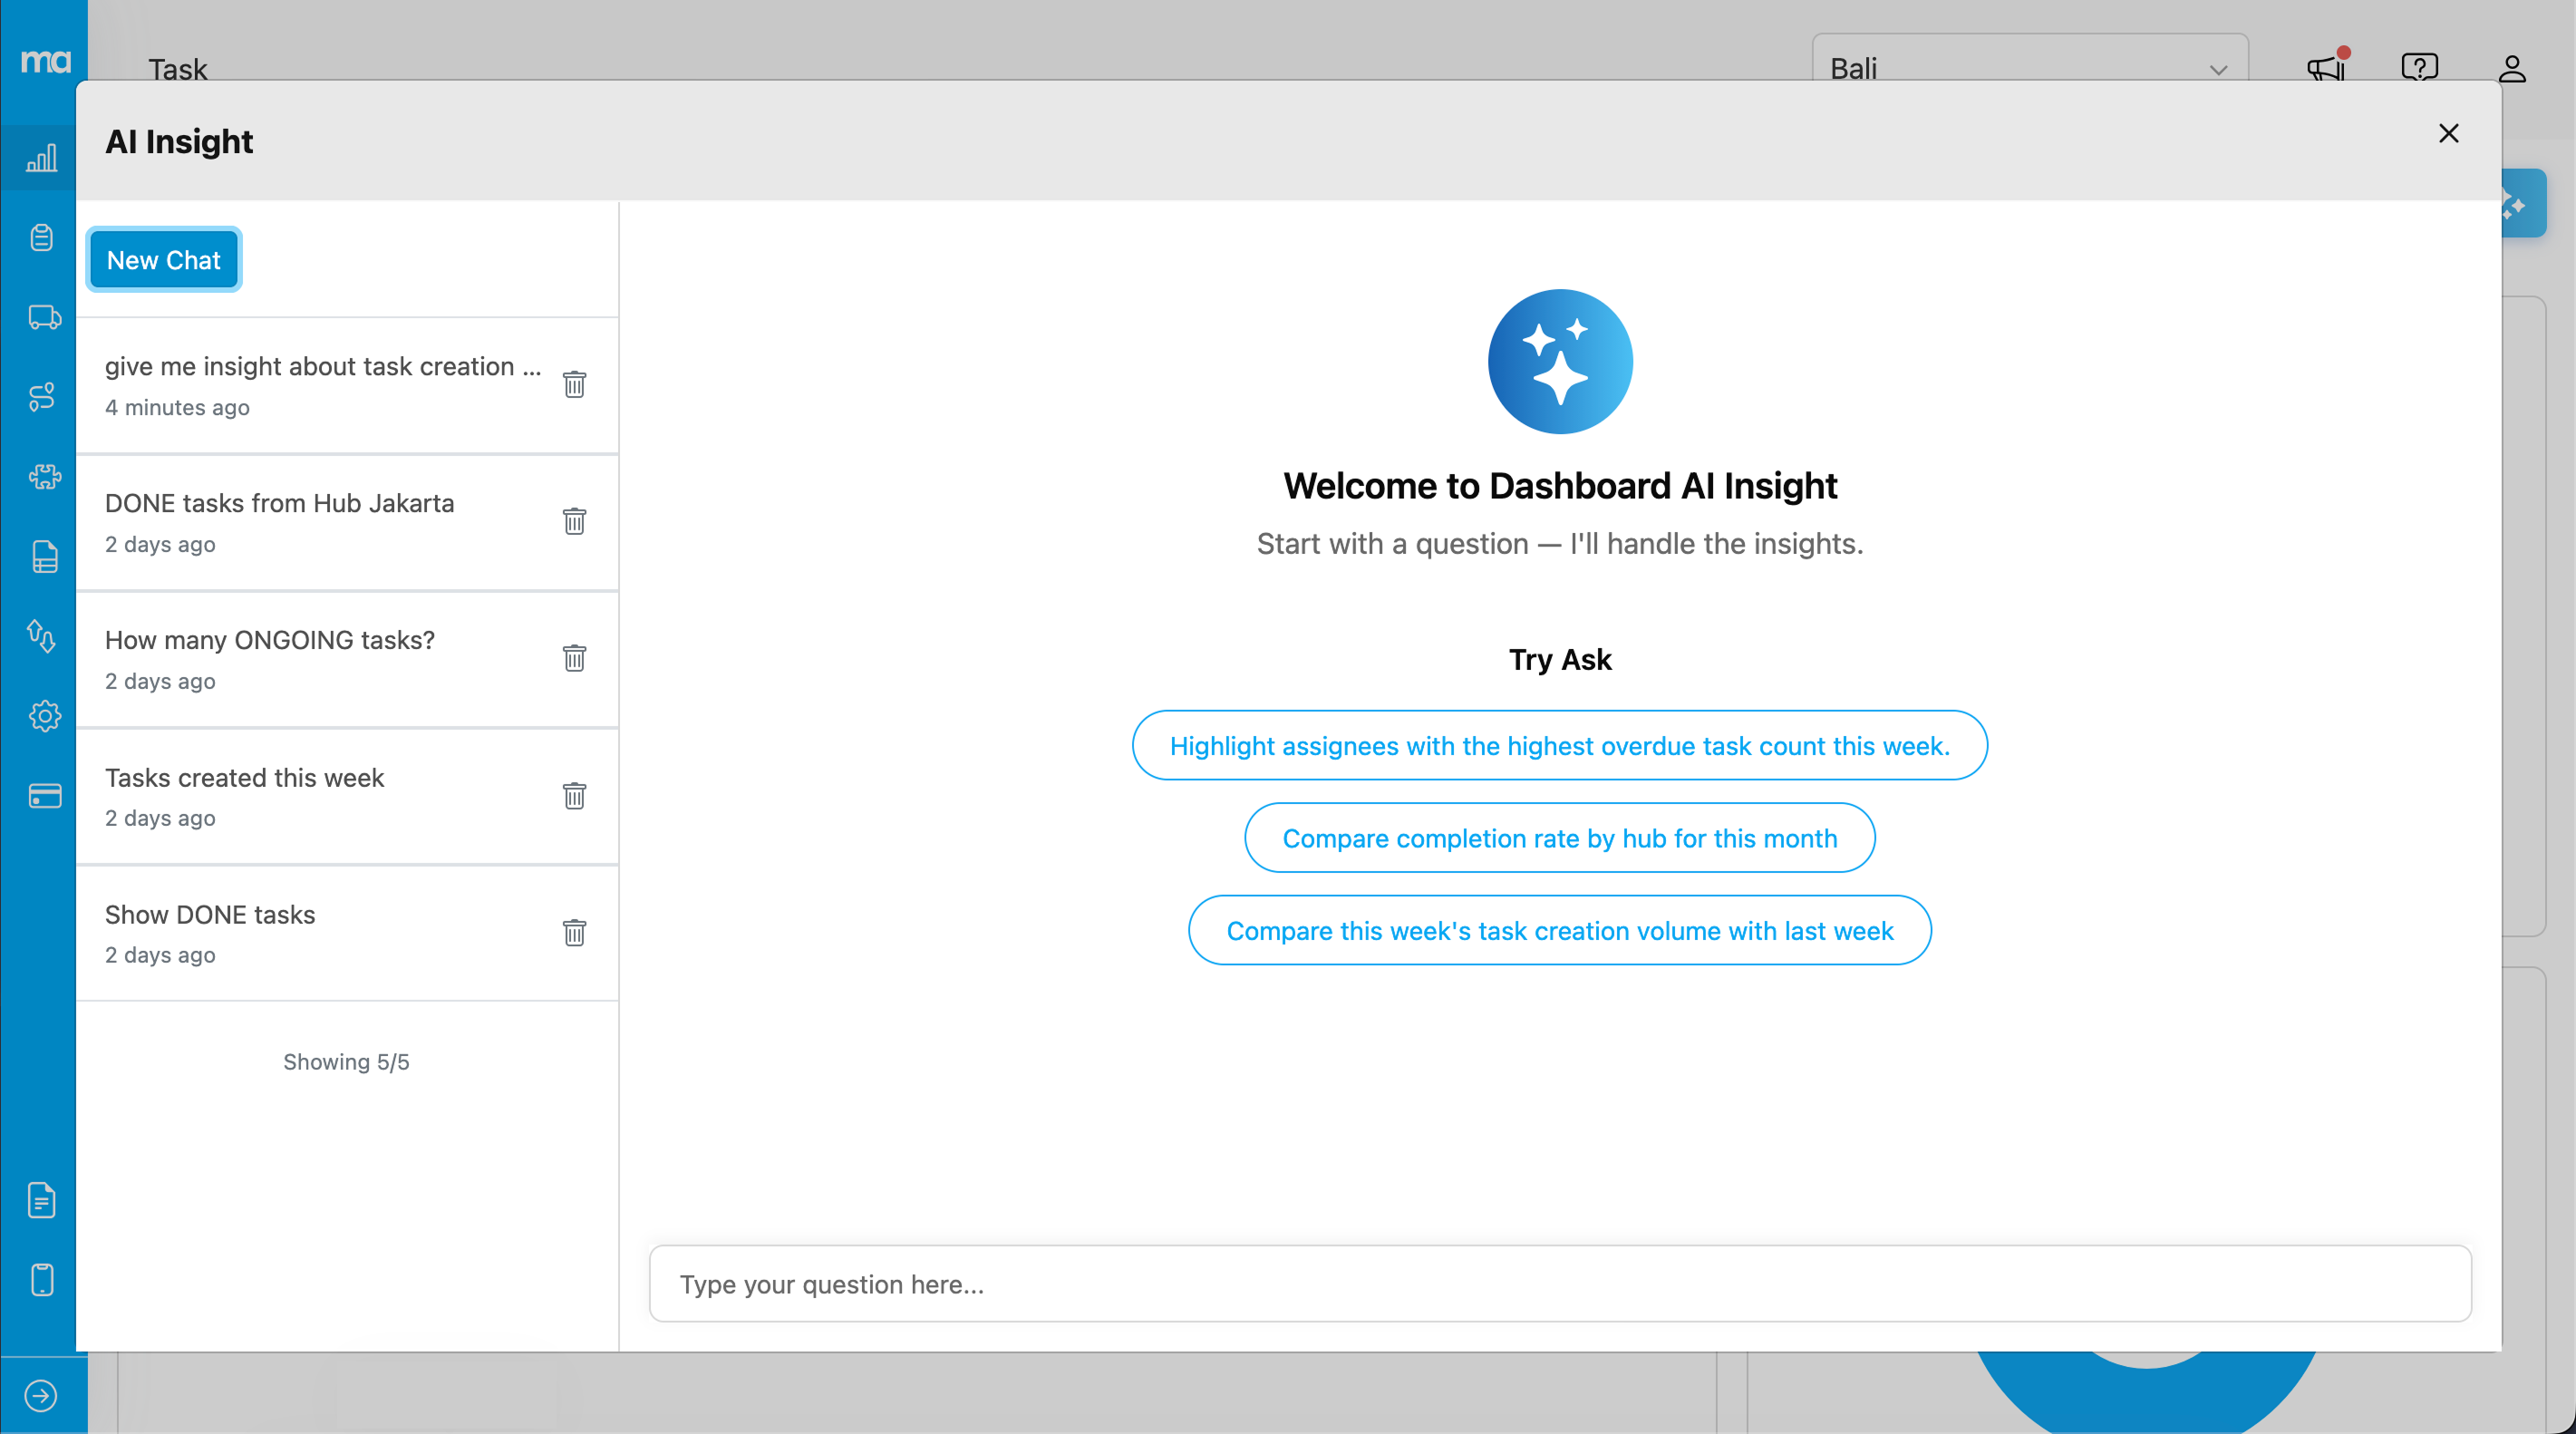Start a New Chat
2576x1434 pixels.
pyautogui.click(x=163, y=259)
